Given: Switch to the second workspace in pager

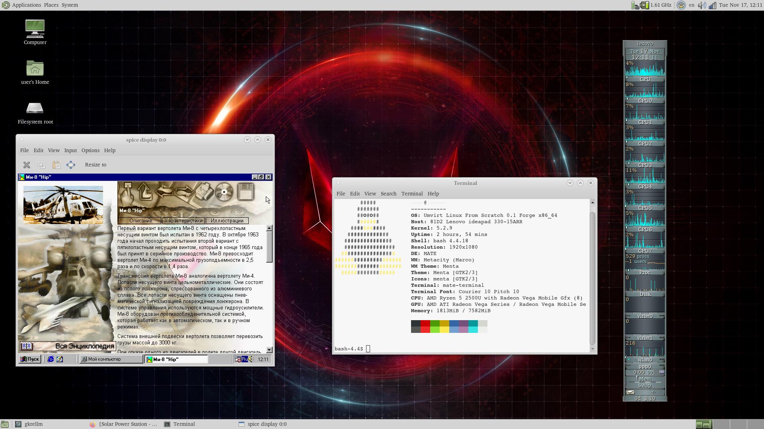Looking at the screenshot, I should tap(721, 424).
